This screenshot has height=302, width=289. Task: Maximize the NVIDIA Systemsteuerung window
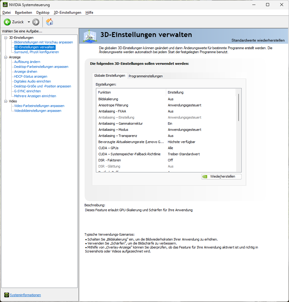(x=268, y=5)
